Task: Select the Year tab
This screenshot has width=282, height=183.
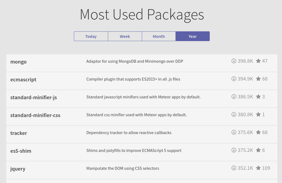Action: coord(193,36)
